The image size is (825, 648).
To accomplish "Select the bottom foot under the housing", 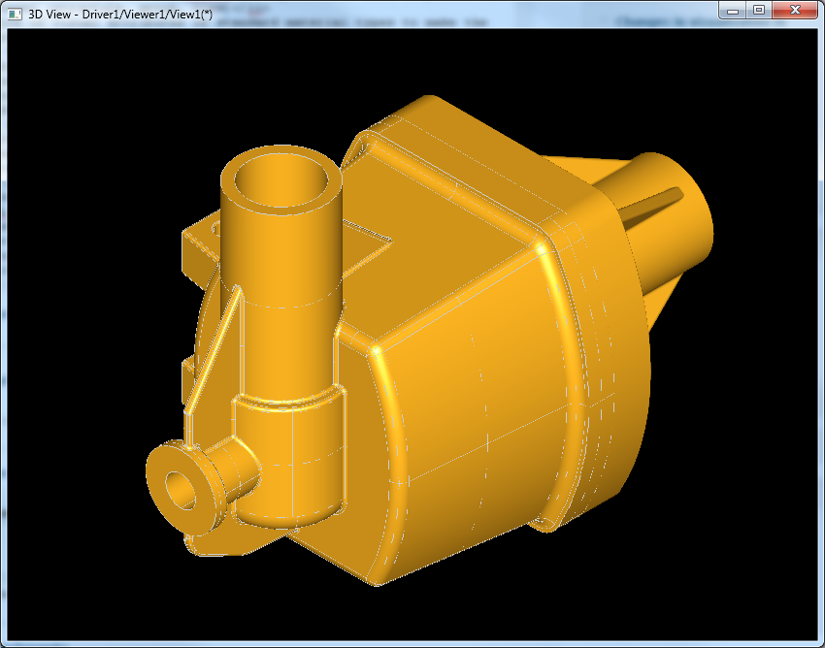I will click(223, 545).
